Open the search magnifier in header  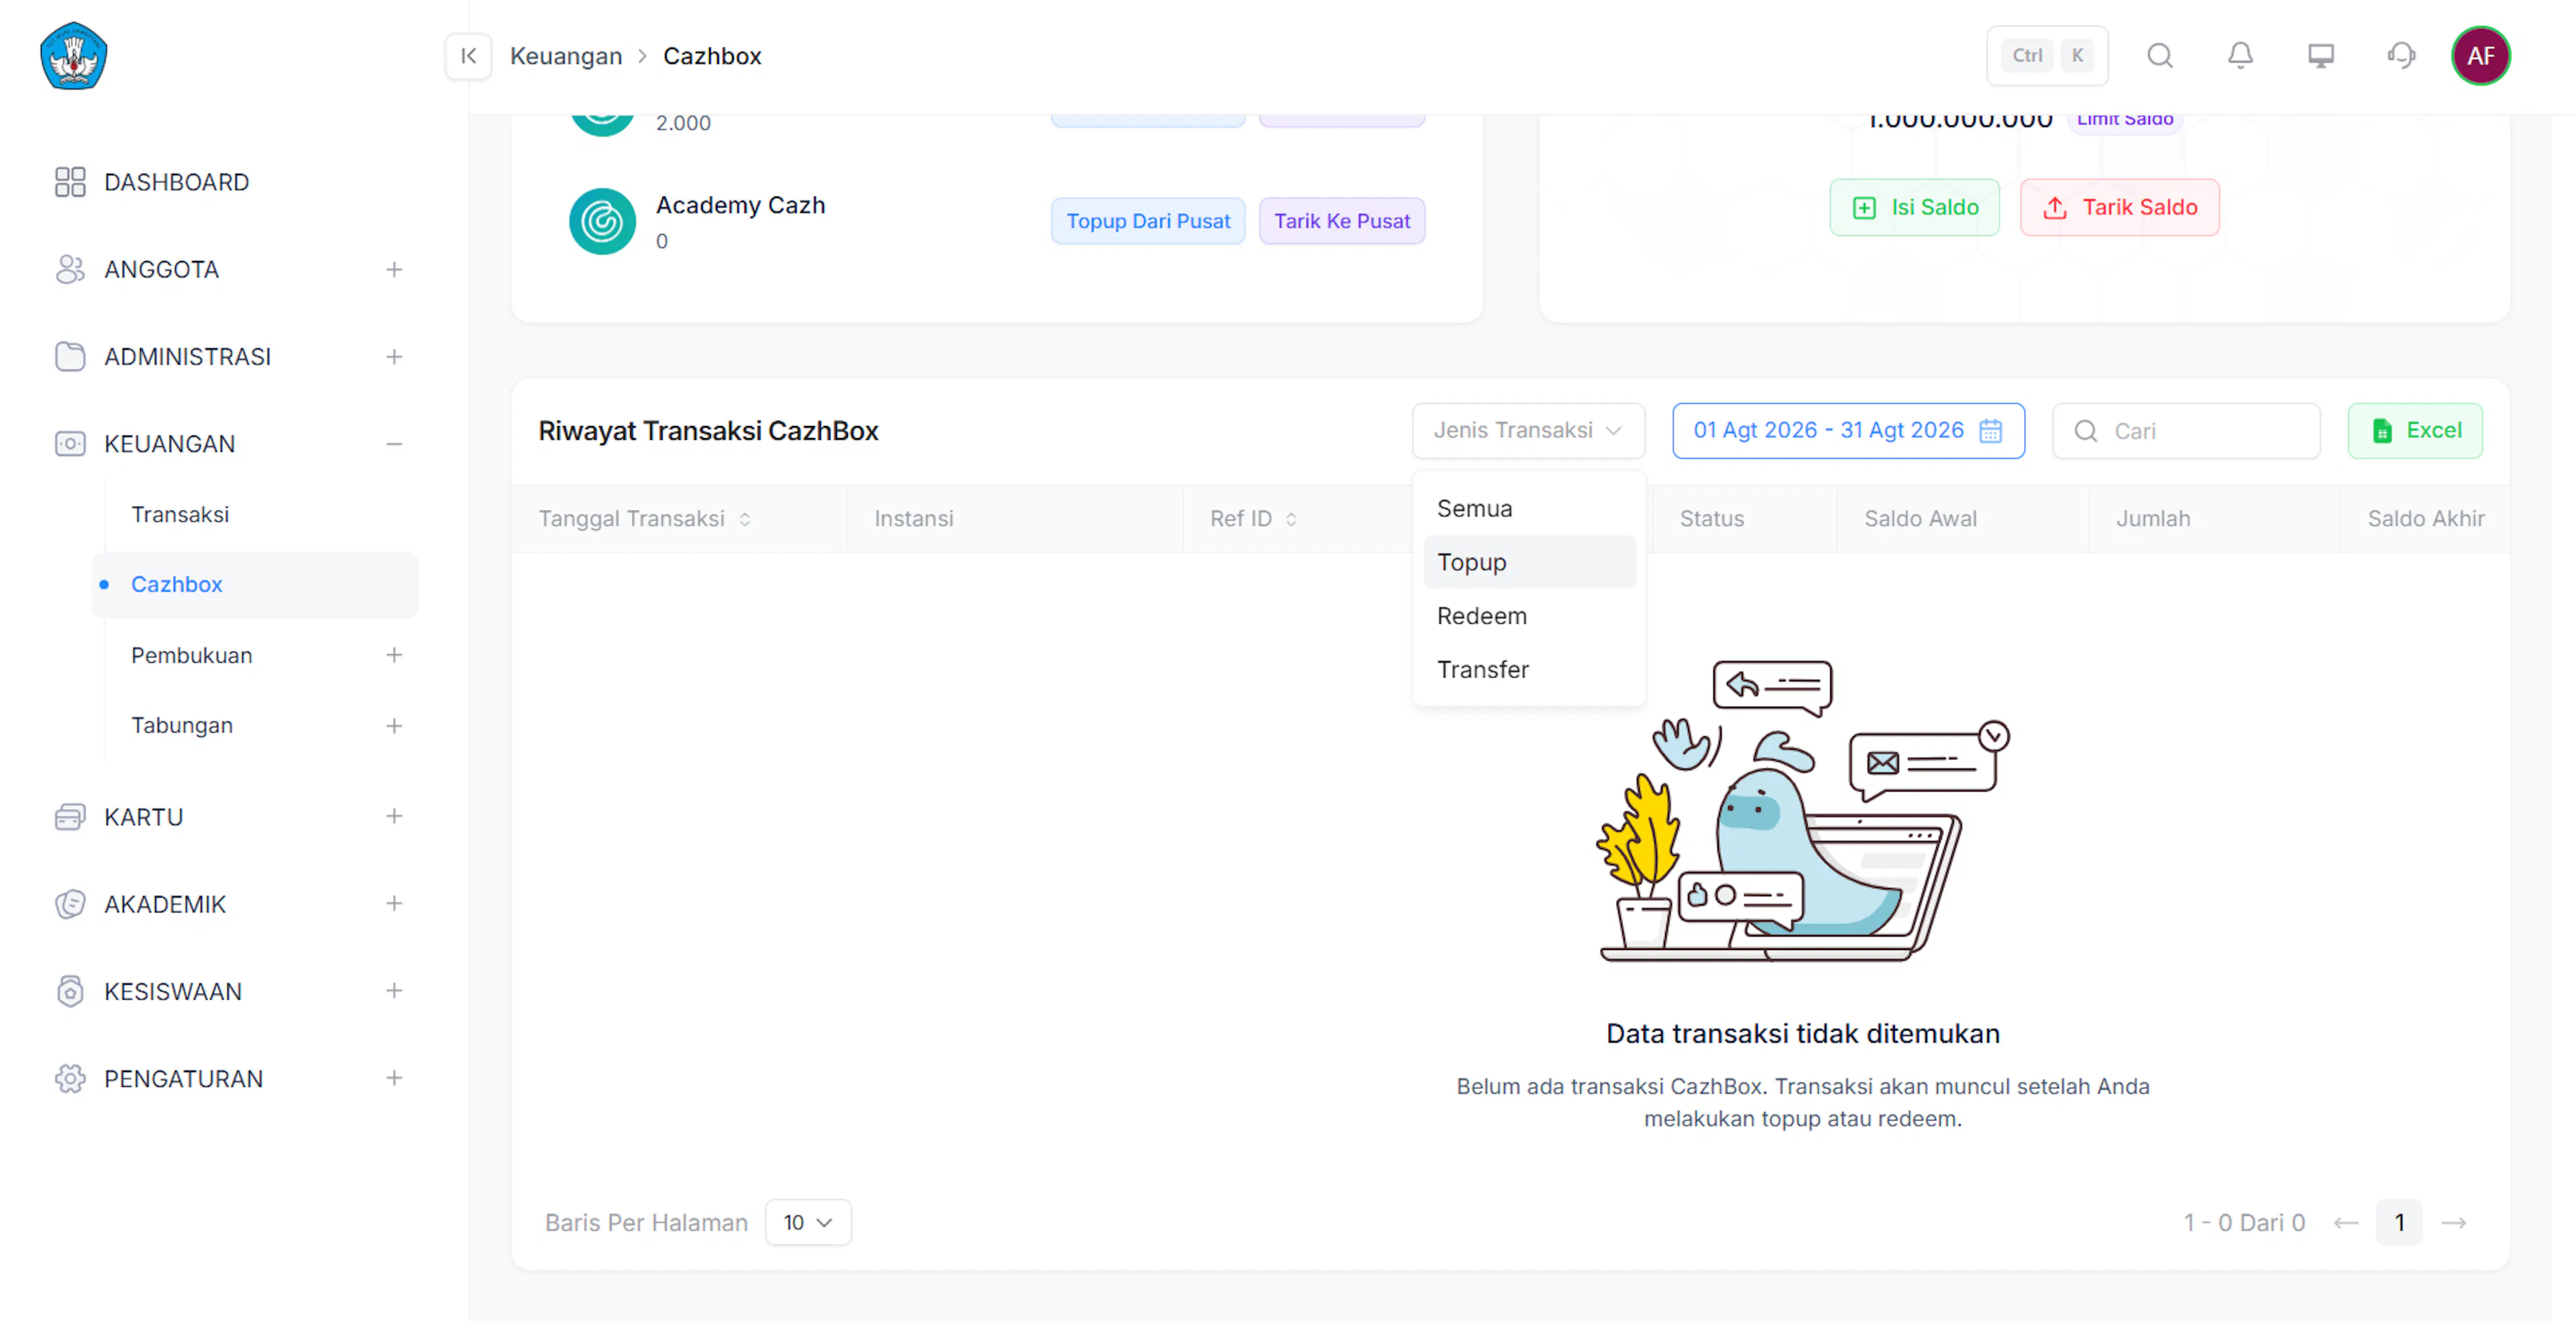[x=2160, y=56]
